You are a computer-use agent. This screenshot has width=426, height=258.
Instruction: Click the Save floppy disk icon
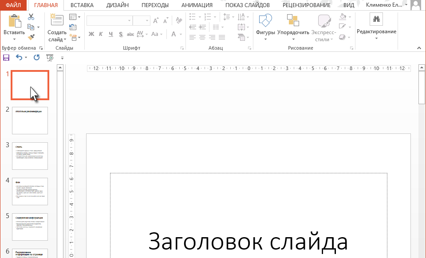point(6,58)
